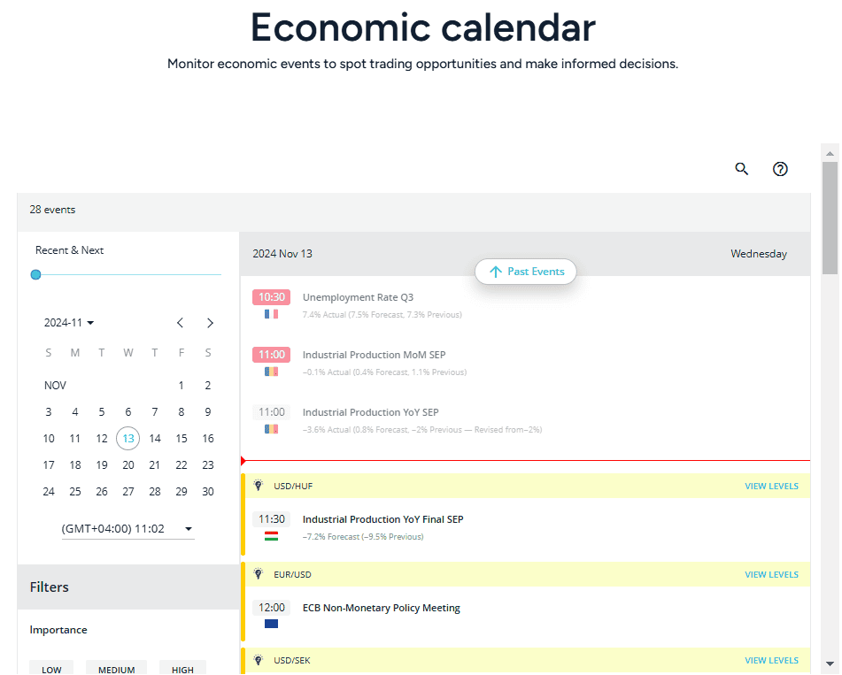Click the France flag under 10:30
This screenshot has height=675, width=842.
tap(271, 314)
